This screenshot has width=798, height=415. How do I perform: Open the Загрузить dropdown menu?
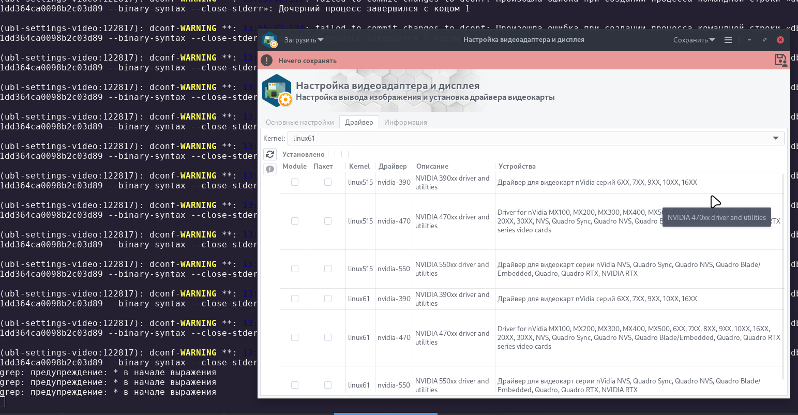tap(304, 40)
